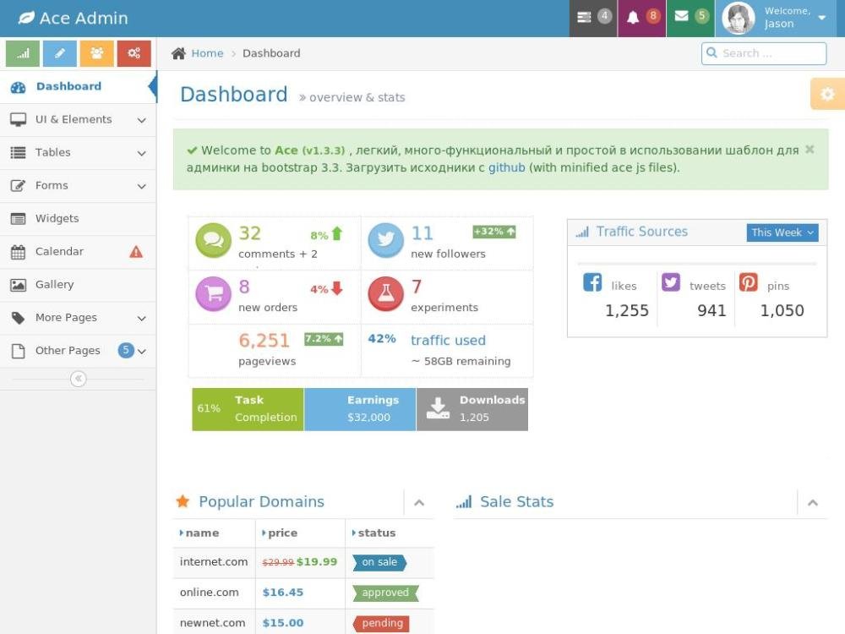845x634 pixels.
Task: Open the Gallery sidebar item
Action: [x=54, y=285]
